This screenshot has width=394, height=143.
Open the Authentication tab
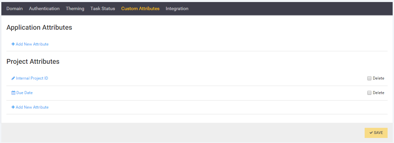44,8
